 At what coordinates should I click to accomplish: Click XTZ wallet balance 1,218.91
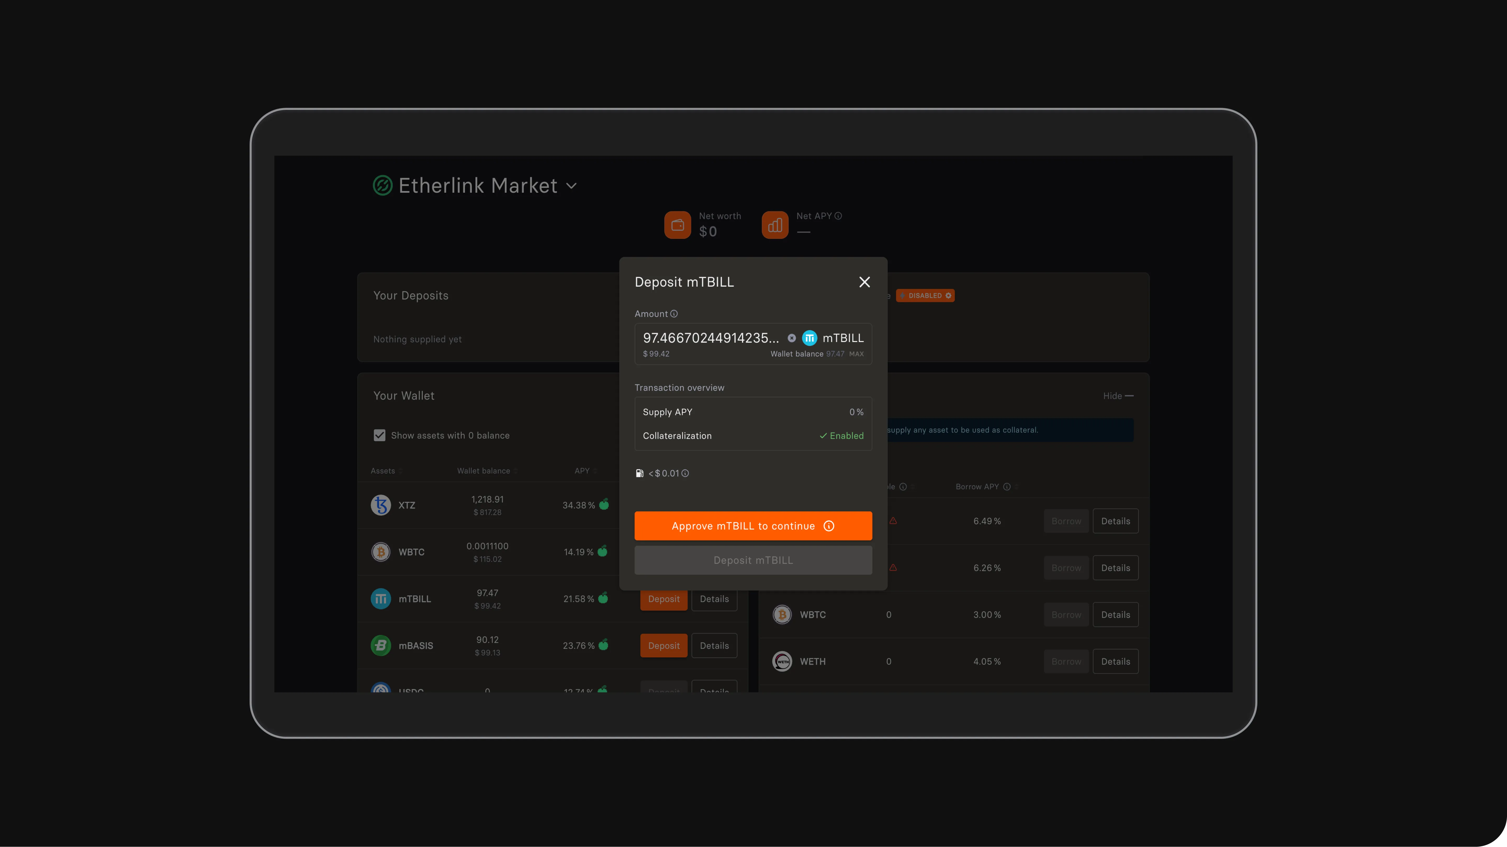pos(487,499)
